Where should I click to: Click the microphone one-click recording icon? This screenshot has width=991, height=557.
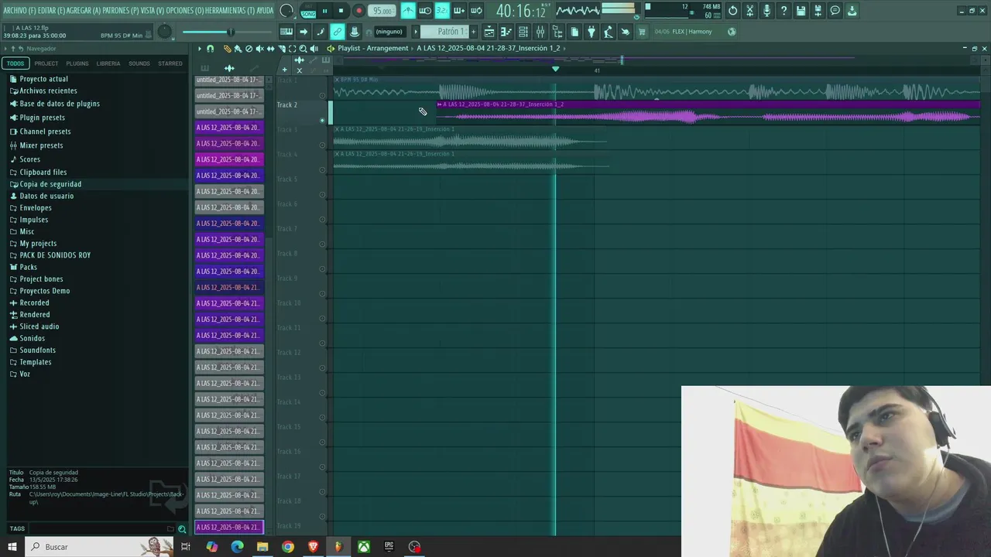click(x=766, y=11)
